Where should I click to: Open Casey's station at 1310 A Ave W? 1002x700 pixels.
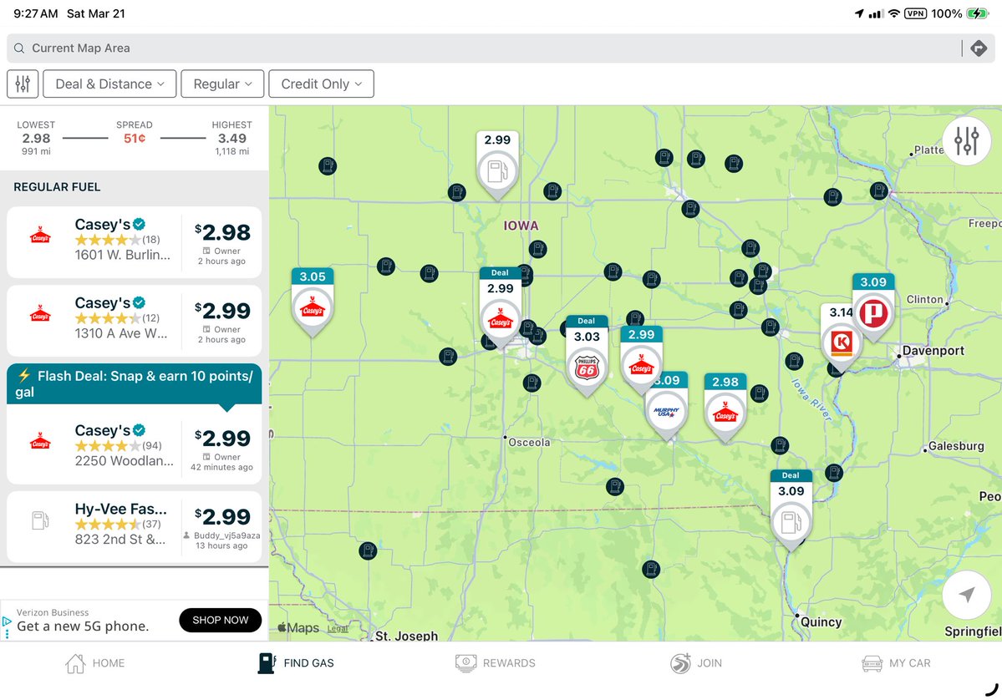point(135,321)
